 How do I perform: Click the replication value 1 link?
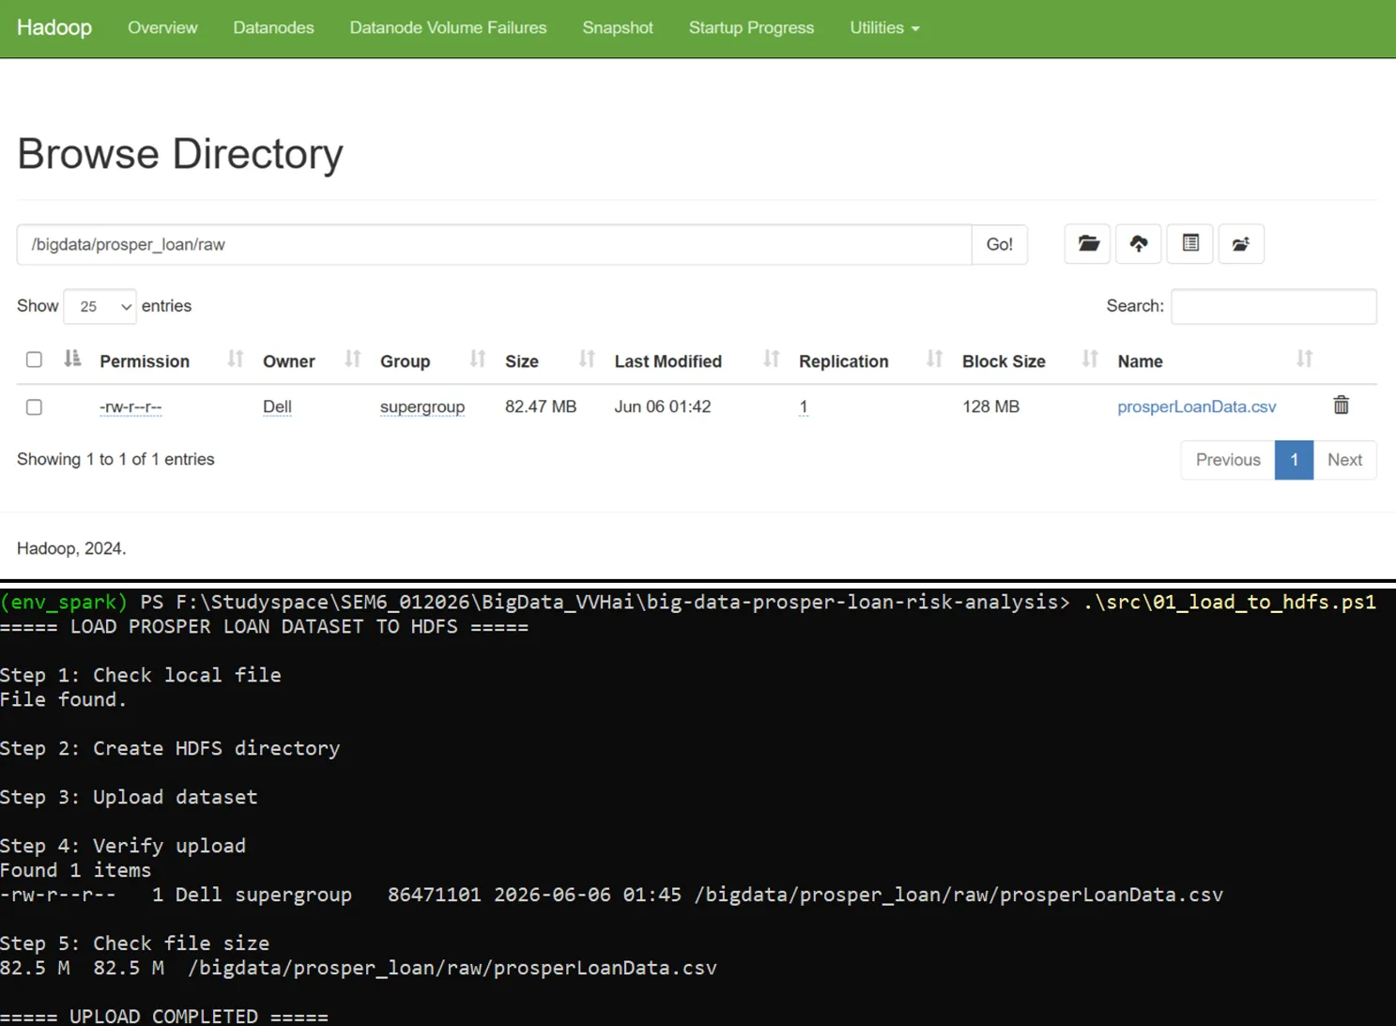[x=804, y=406]
